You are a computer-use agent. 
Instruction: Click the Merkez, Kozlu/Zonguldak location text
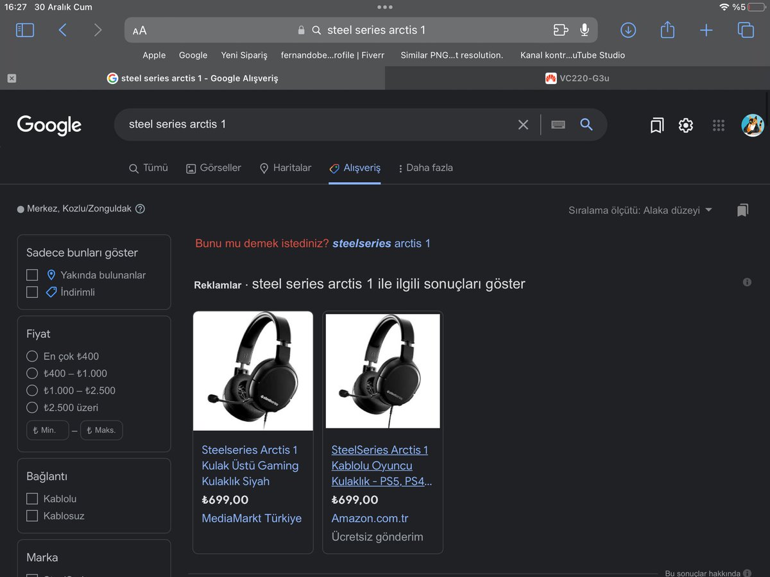click(x=79, y=209)
